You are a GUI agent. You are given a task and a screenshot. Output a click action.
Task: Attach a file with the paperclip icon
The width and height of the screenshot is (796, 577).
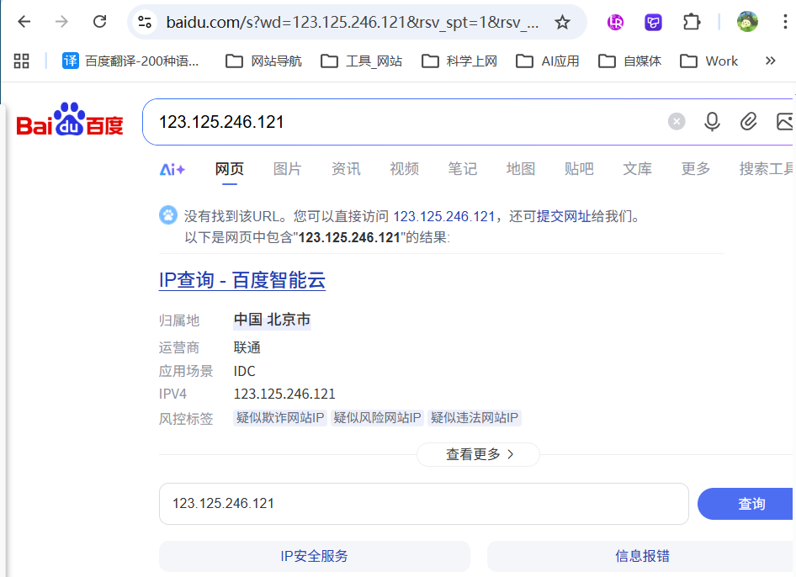[x=748, y=122]
